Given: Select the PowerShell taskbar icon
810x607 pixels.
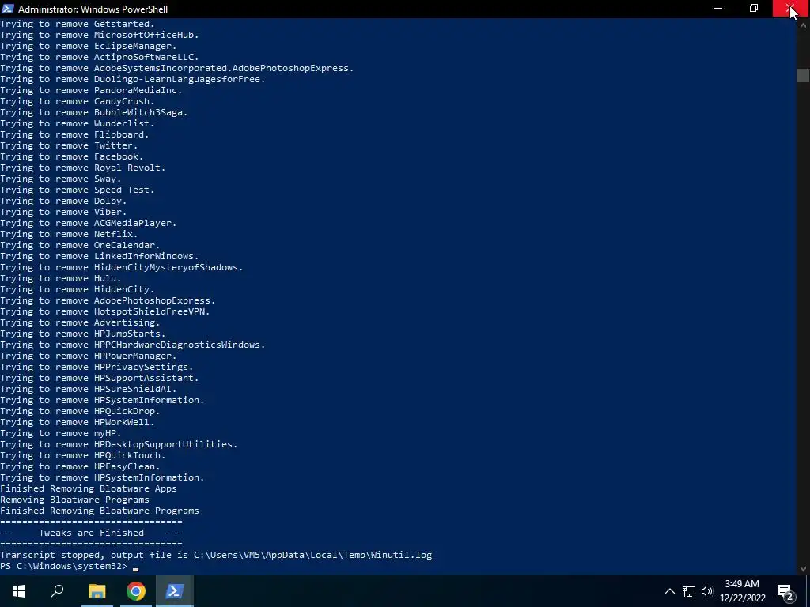Looking at the screenshot, I should coord(175,591).
